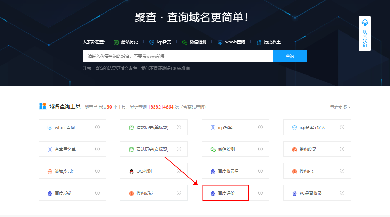390x217 pixels.
Task: Expand the 搜狗反链 card arrow
Action: tap(178, 193)
